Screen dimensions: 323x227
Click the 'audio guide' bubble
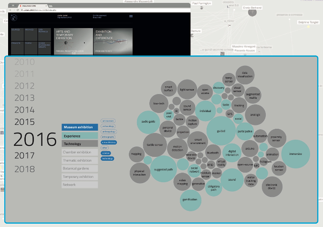(x=151, y=122)
